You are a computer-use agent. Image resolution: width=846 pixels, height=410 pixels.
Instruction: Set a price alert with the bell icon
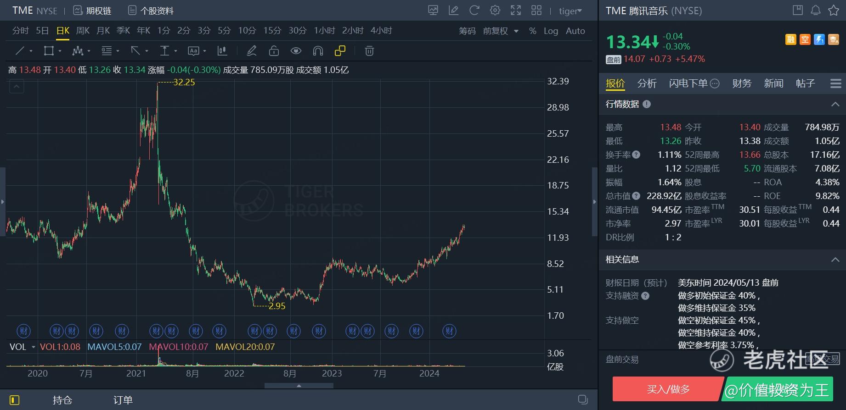816,10
